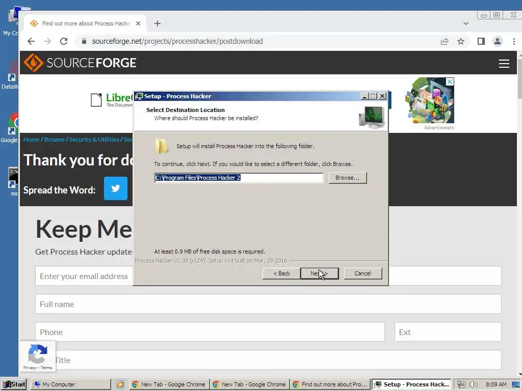Click Chrome's forward arrow

[47, 41]
